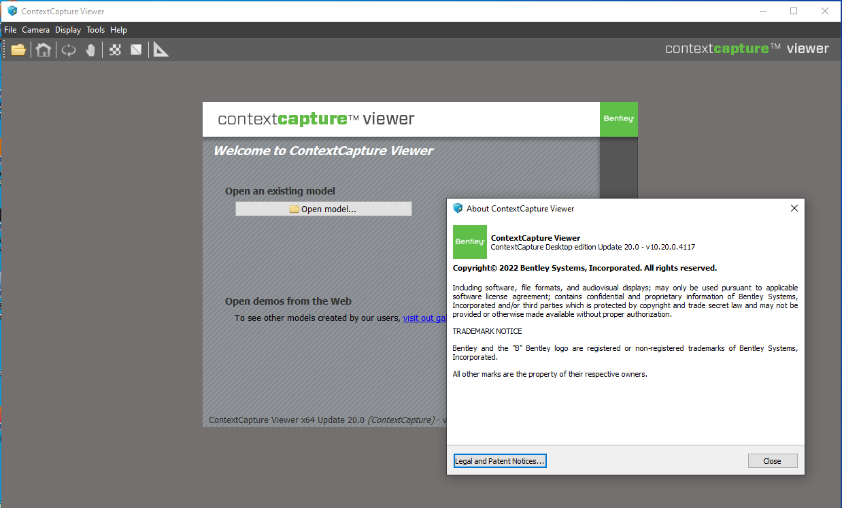Image resolution: width=842 pixels, height=508 pixels.
Task: Click the status text 'ContextCapture Viewer x64 Update 20.0'
Action: (287, 420)
